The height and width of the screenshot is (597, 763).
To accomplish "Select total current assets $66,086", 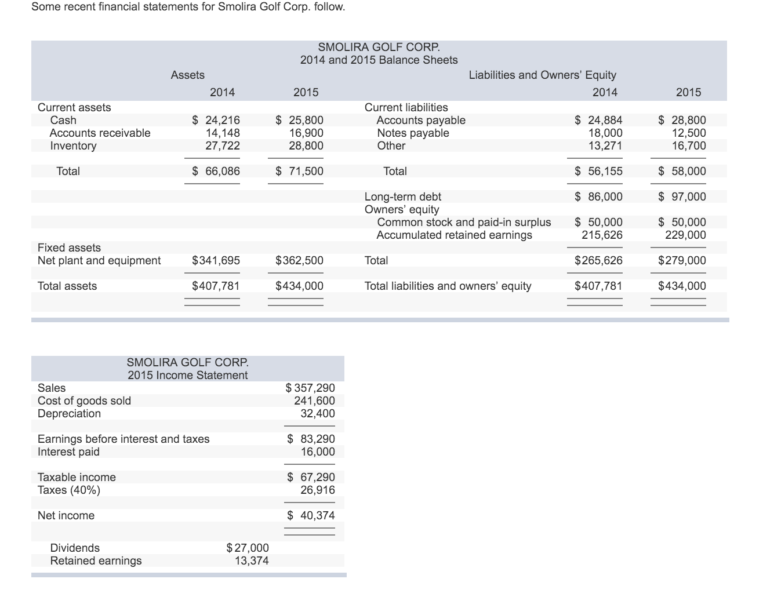I will [x=216, y=171].
